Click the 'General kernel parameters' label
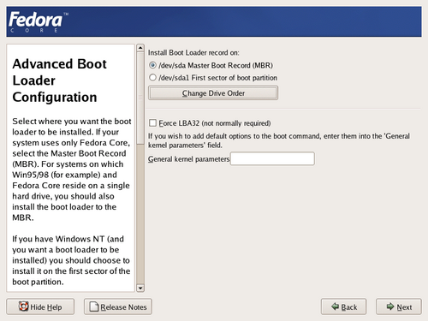Viewport: 428px width, 321px height. coord(188,159)
